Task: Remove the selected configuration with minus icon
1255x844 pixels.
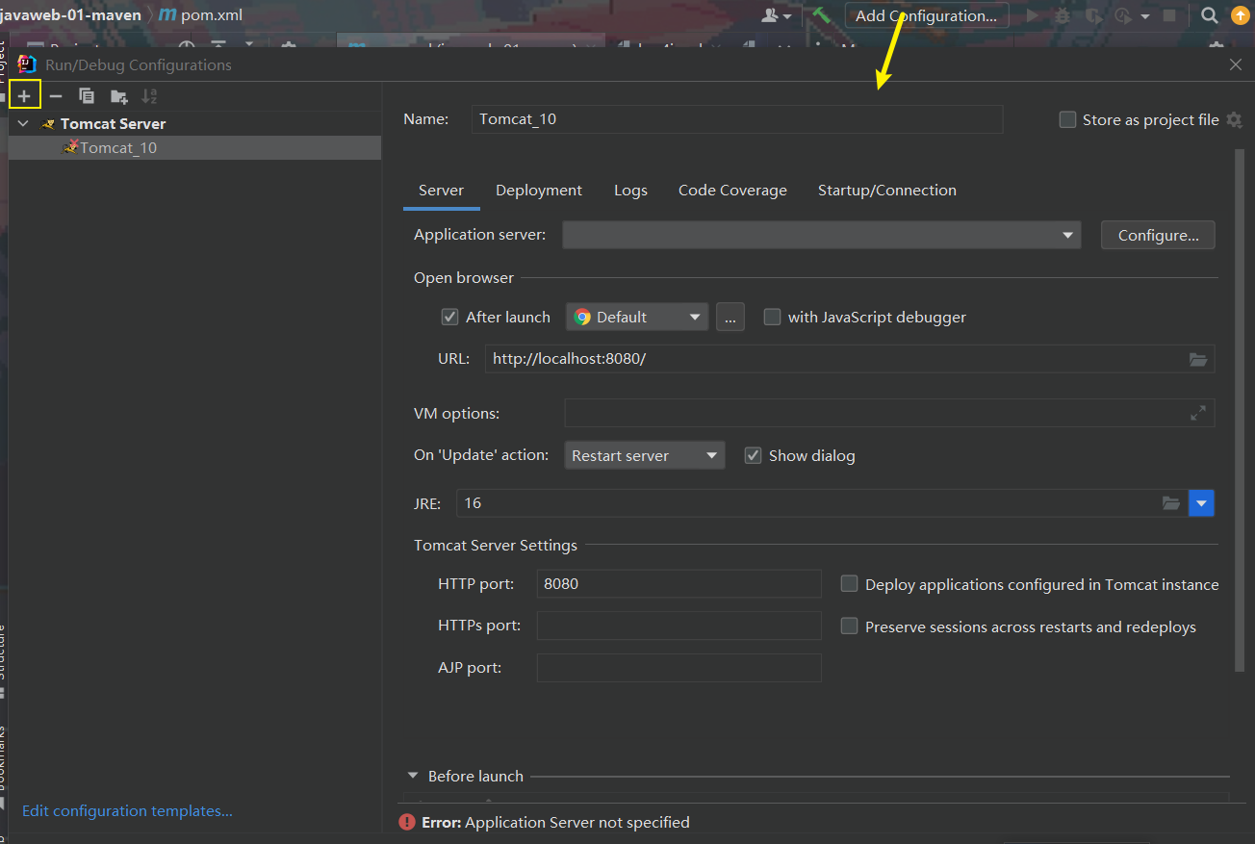Action: 56,95
